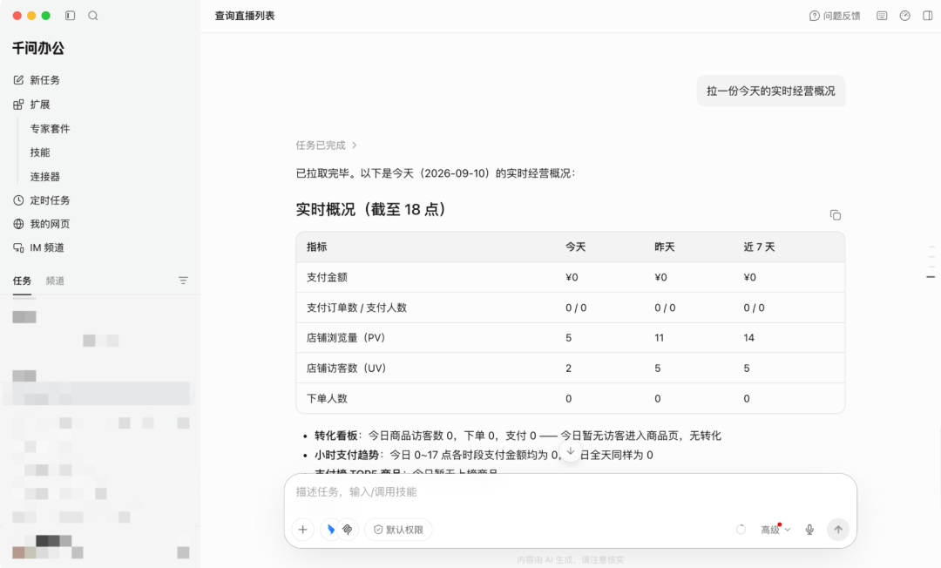Open 默认权限 permission selector
This screenshot has width=941, height=568.
coord(398,530)
